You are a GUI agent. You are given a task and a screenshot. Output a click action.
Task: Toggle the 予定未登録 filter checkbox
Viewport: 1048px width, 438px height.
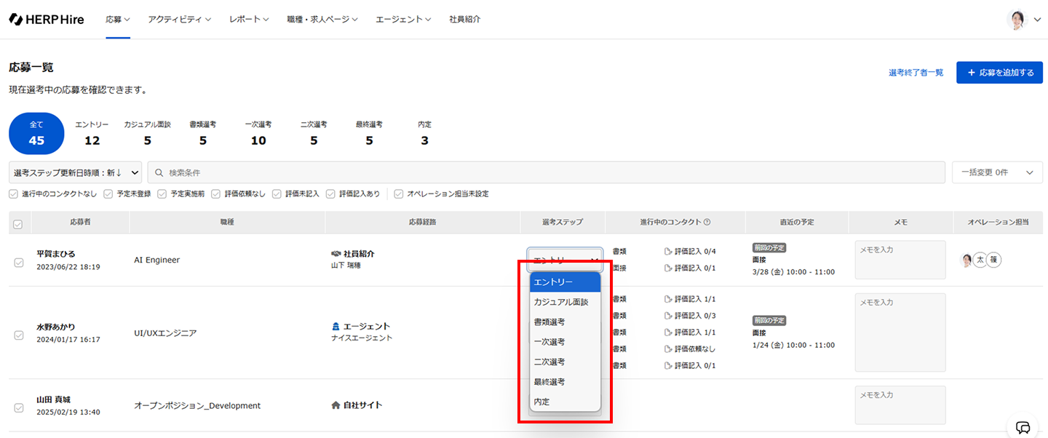pos(108,194)
